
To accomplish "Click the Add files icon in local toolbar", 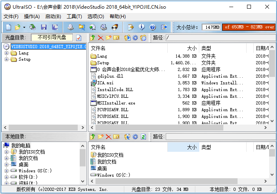I will pyautogui.click(x=127, y=137).
